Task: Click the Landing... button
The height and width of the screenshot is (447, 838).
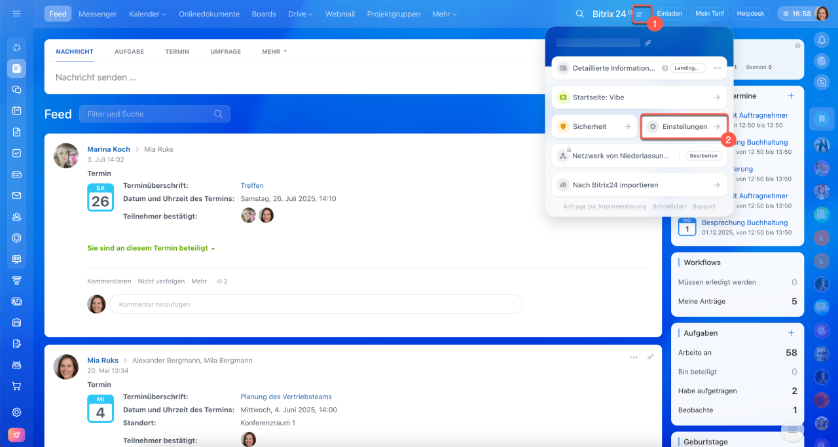Action: [689, 68]
